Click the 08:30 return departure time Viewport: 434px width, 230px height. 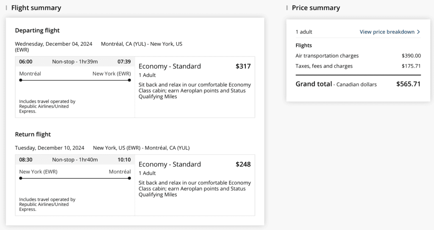pyautogui.click(x=26, y=160)
